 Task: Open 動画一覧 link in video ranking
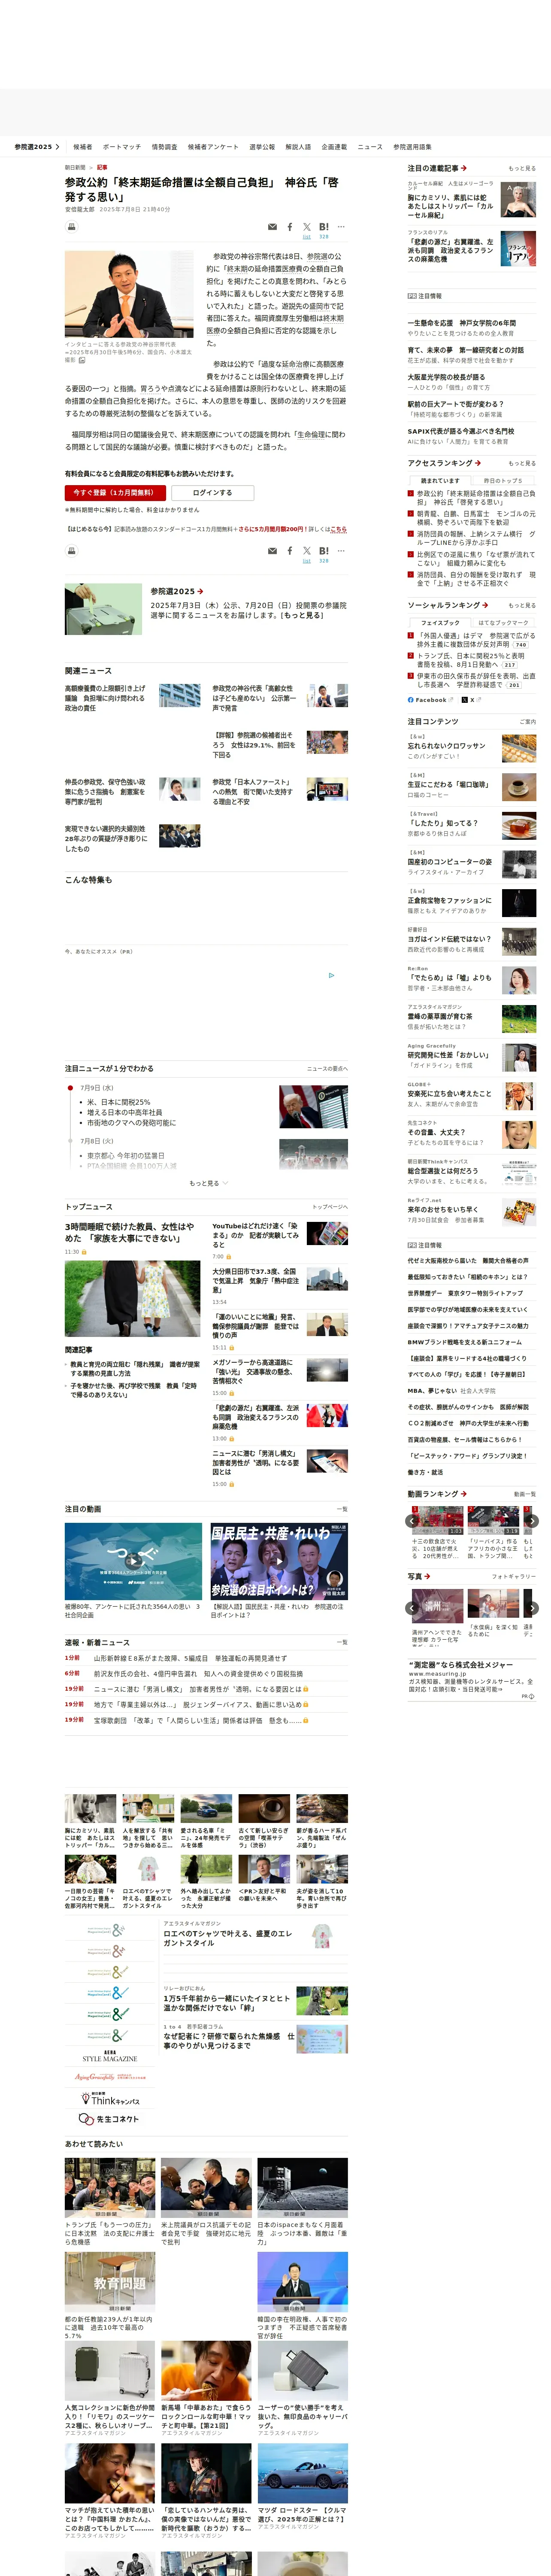pos(525,1494)
